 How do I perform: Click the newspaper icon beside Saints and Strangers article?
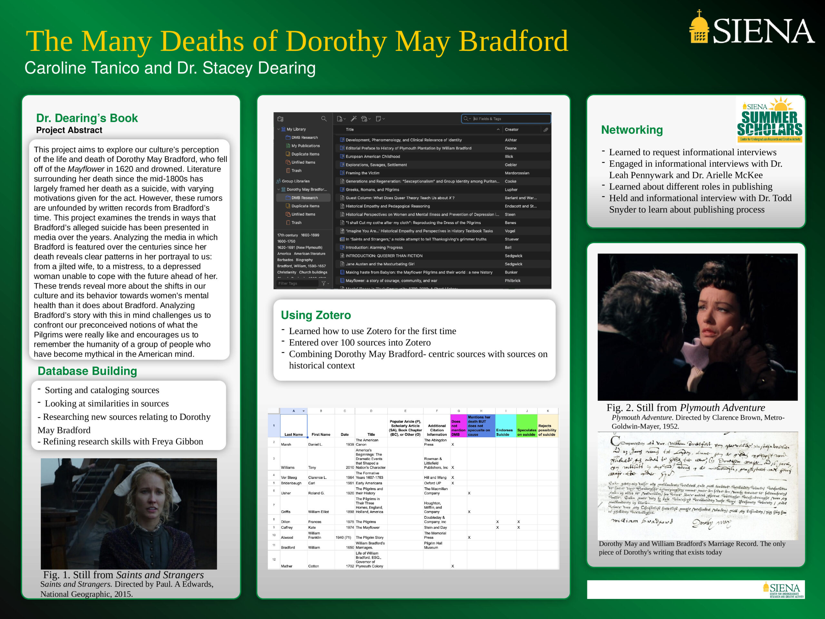coord(342,239)
